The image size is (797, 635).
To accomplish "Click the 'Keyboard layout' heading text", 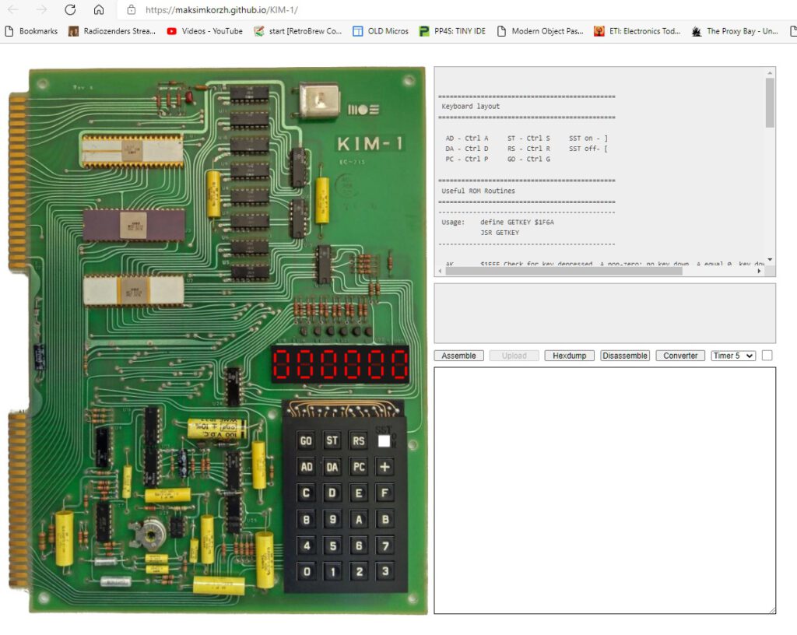I will (471, 106).
